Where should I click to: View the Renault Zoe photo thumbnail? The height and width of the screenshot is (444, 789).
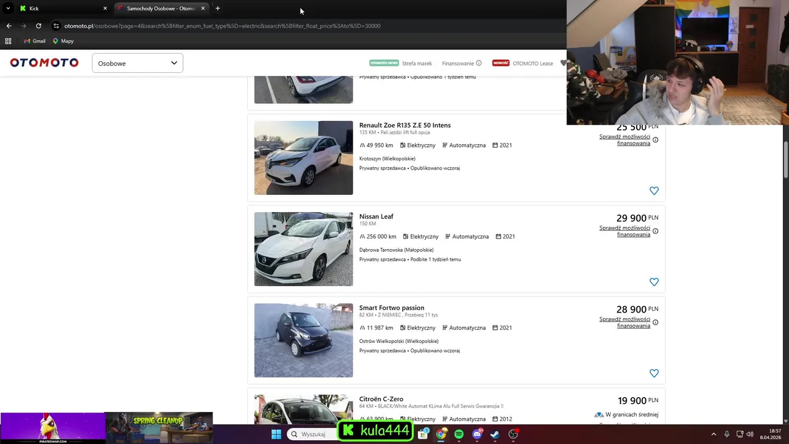(x=303, y=158)
